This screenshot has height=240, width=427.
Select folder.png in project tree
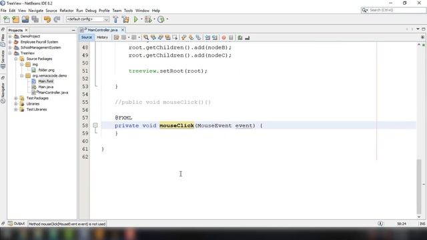[x=46, y=70]
